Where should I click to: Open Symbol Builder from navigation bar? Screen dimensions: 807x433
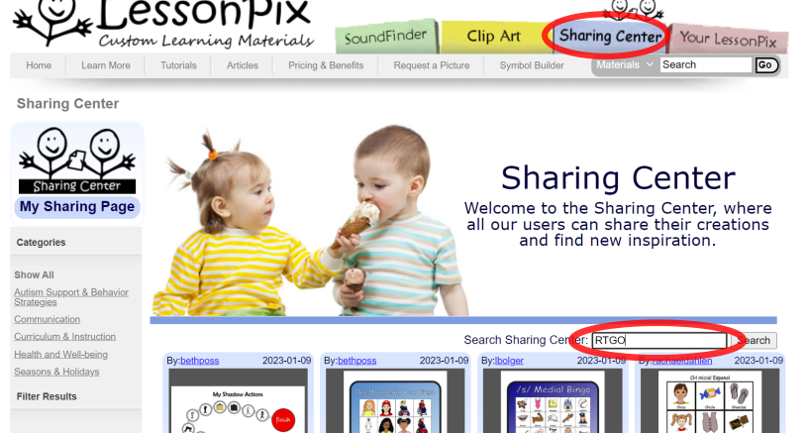[532, 65]
